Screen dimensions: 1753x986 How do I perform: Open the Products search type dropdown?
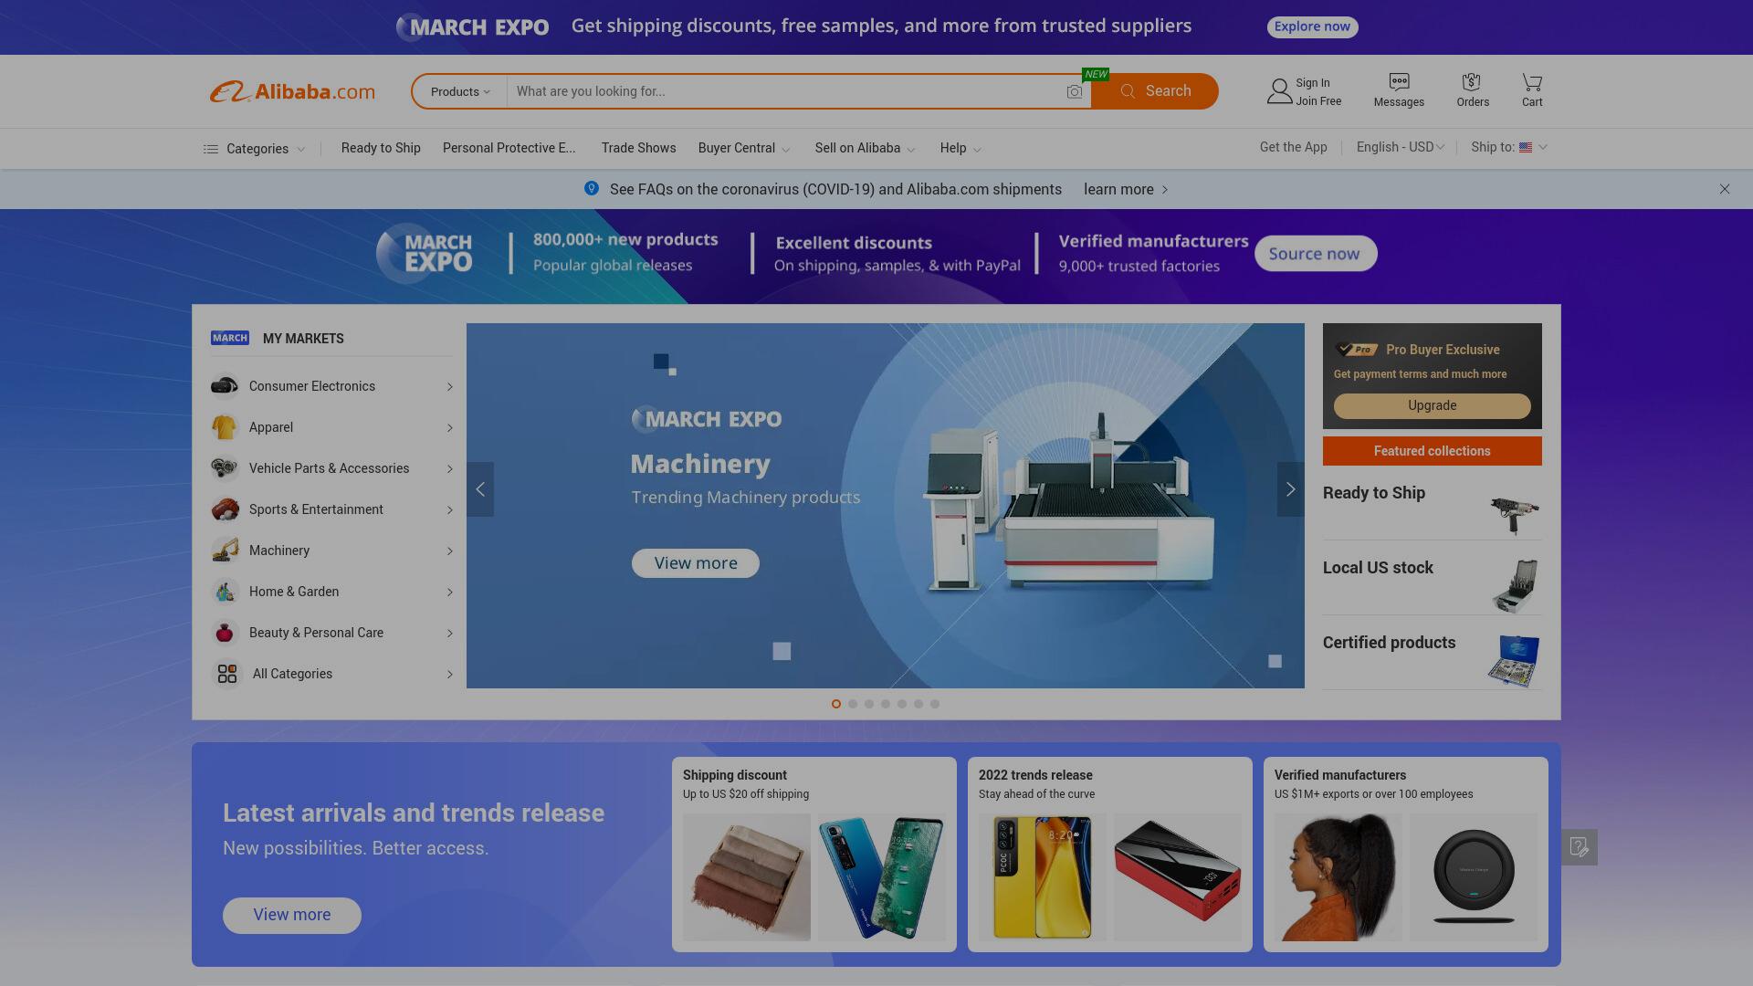(460, 91)
